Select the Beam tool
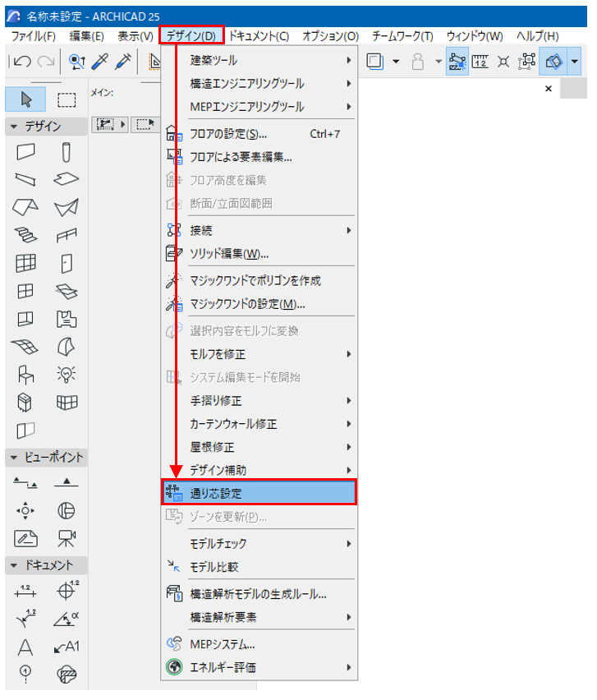The height and width of the screenshot is (700, 597). click(25, 179)
